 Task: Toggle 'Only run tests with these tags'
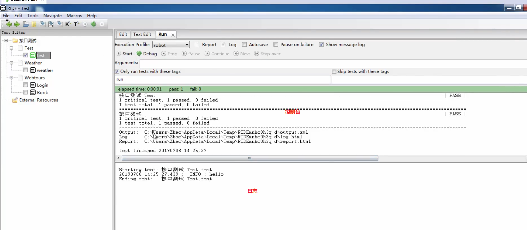coord(117,71)
